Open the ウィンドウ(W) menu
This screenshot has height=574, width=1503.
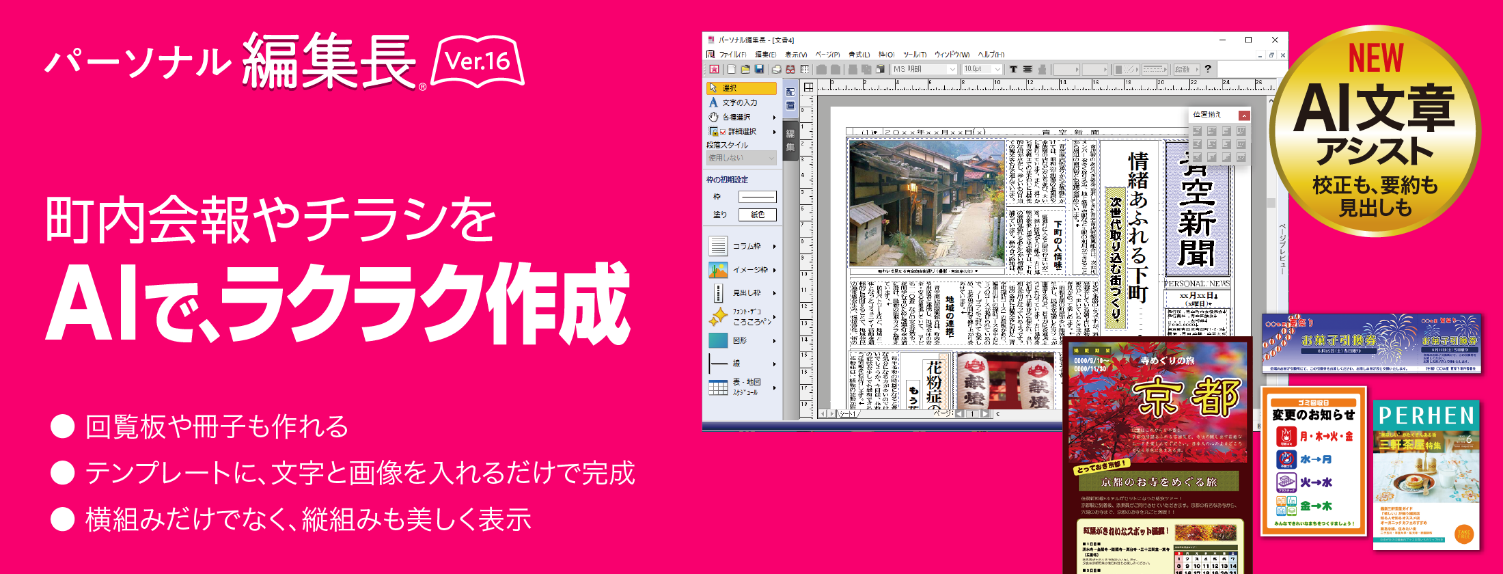(x=952, y=55)
